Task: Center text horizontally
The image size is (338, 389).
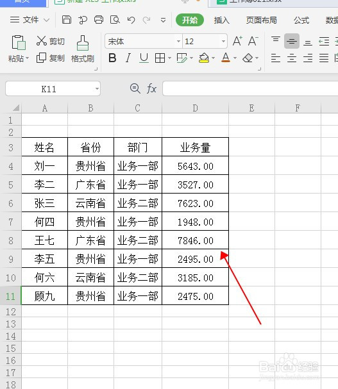Action: point(292,58)
